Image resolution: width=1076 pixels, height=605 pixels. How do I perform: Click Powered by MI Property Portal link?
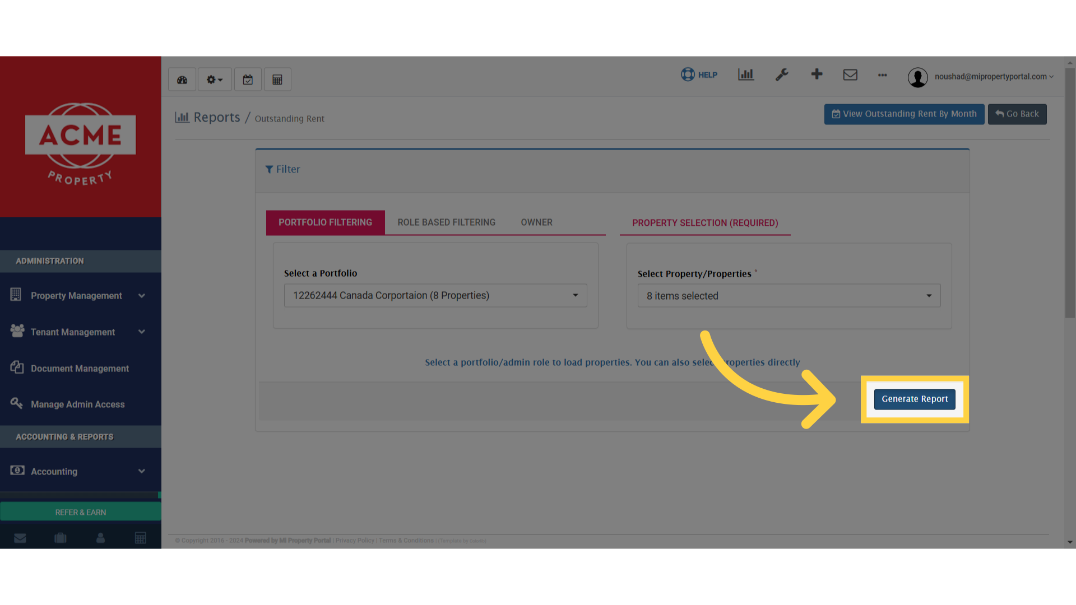287,541
